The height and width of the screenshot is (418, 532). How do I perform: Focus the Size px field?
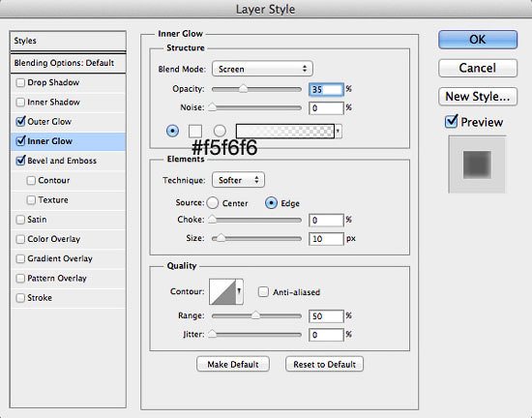326,239
